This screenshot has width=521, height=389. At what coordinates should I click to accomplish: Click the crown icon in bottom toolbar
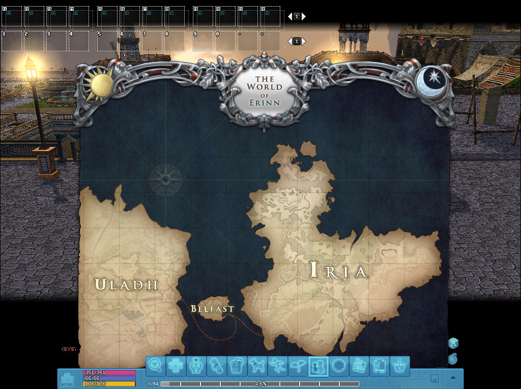[400, 366]
